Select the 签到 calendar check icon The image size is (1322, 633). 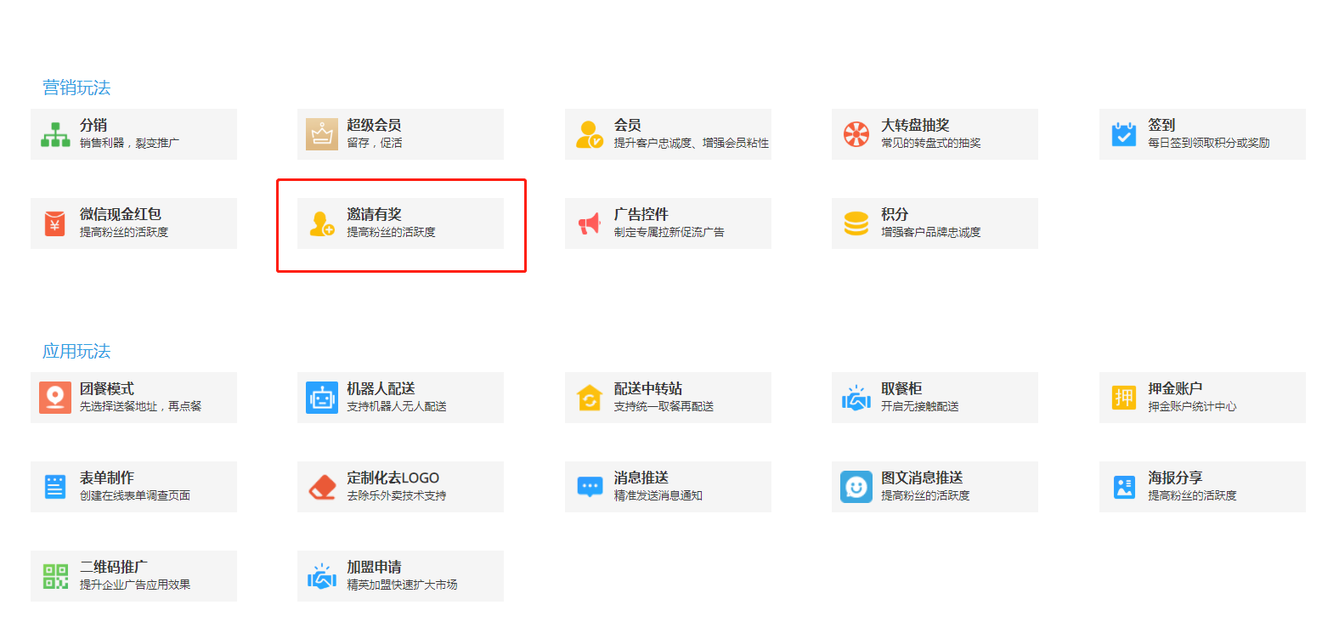(x=1123, y=134)
